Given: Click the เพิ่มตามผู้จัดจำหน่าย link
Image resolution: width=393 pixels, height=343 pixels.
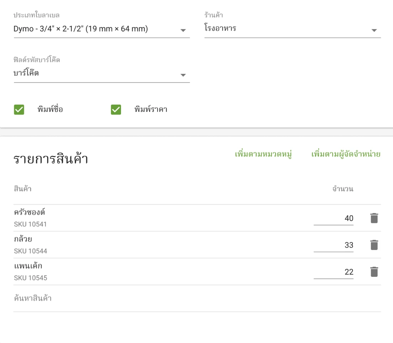Looking at the screenshot, I should 346,155.
